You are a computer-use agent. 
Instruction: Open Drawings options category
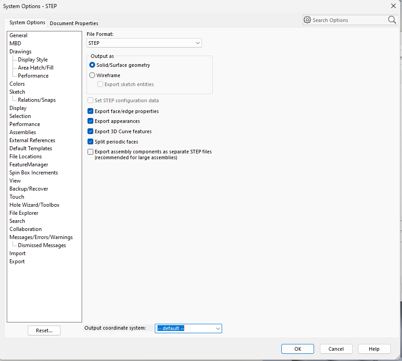[21, 52]
